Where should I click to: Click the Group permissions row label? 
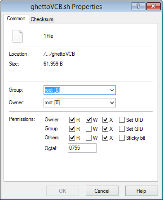pyautogui.click(x=51, y=129)
